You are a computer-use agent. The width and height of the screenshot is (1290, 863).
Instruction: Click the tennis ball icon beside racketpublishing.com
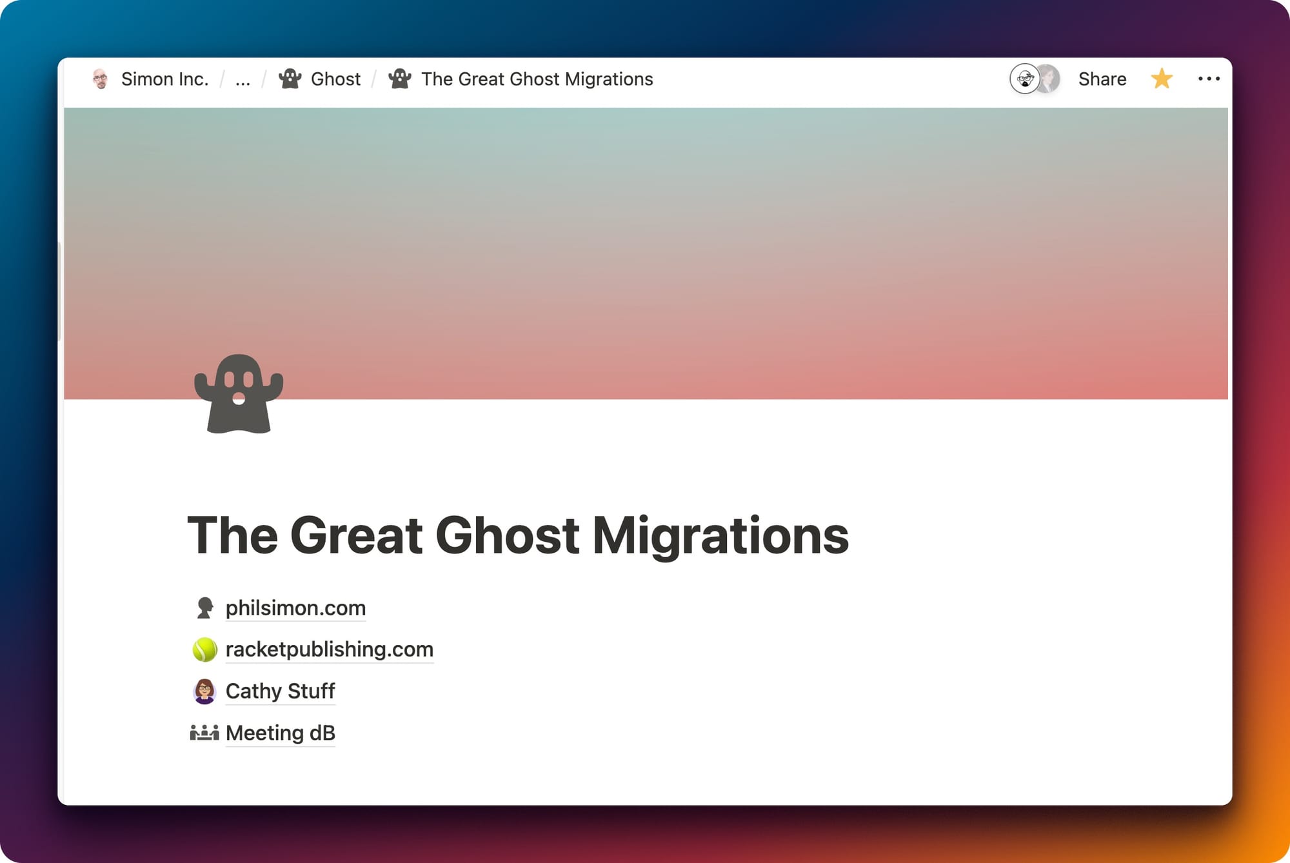tap(204, 650)
